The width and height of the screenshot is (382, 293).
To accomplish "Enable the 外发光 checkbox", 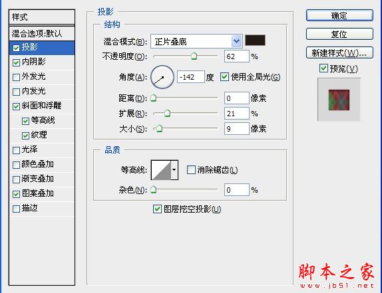I will (x=17, y=77).
